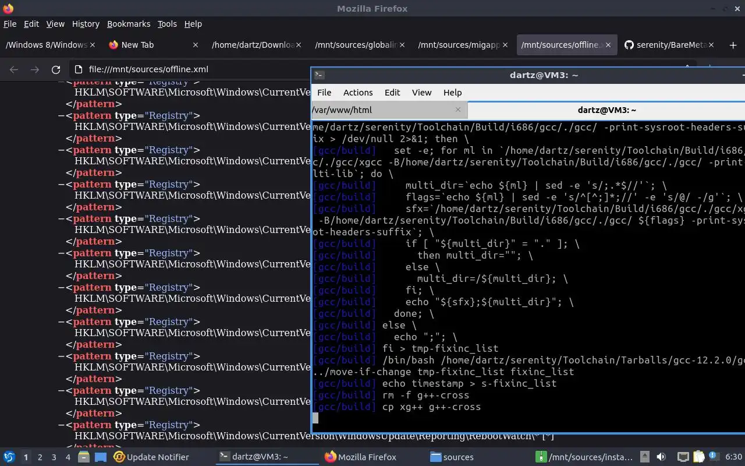The width and height of the screenshot is (745, 466).
Task: Collapse the pattern node containing RebootWatch
Action: [61, 425]
